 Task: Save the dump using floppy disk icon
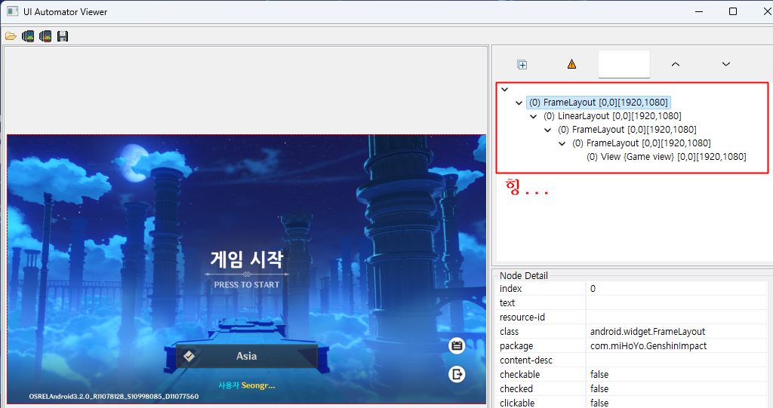tap(63, 36)
